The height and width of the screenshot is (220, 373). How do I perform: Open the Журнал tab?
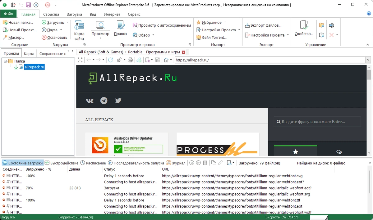[176, 163]
